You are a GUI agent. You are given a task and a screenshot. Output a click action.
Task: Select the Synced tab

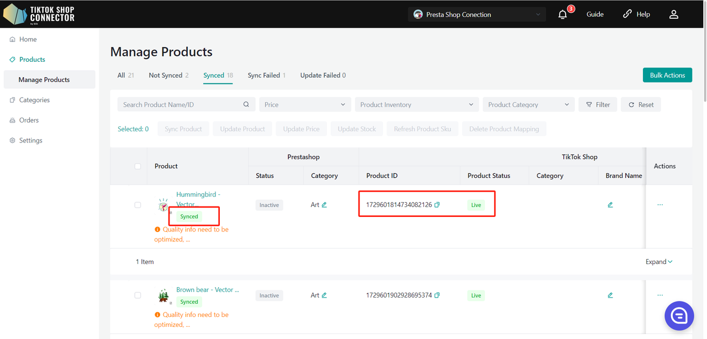point(218,75)
